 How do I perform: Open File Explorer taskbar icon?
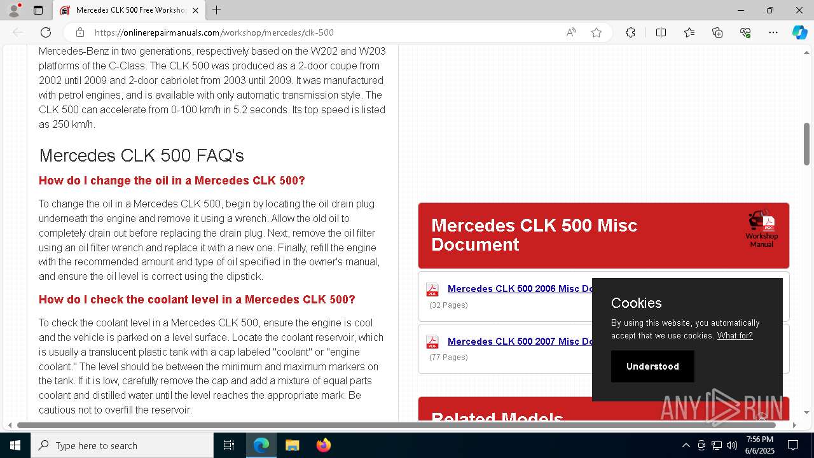coord(292,445)
